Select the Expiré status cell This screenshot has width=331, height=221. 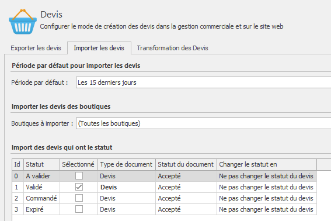pyautogui.click(x=41, y=209)
